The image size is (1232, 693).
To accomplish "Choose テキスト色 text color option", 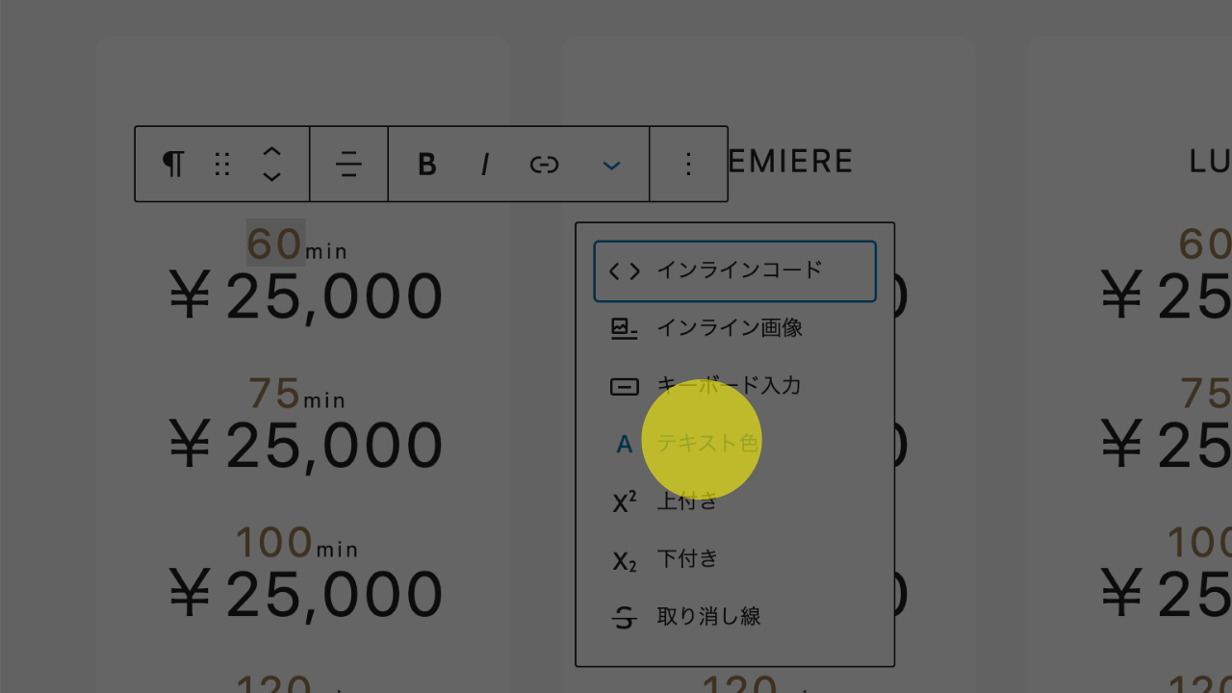I will click(735, 444).
